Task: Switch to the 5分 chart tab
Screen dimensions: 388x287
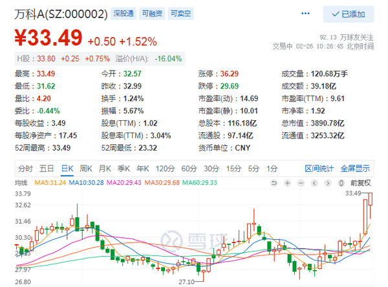Action: coord(254,169)
